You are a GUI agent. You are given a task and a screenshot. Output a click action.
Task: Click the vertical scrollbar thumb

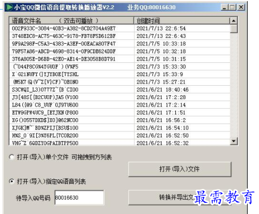233,29
